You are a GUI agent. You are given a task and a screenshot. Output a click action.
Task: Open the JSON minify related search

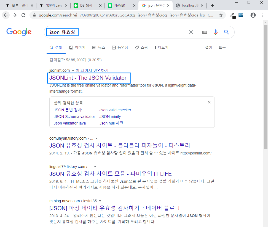pyautogui.click(x=110, y=117)
